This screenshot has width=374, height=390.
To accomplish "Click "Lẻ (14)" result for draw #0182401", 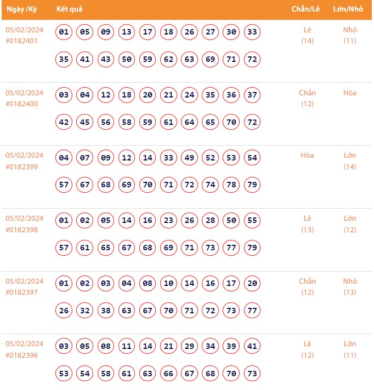I will coord(307,35).
